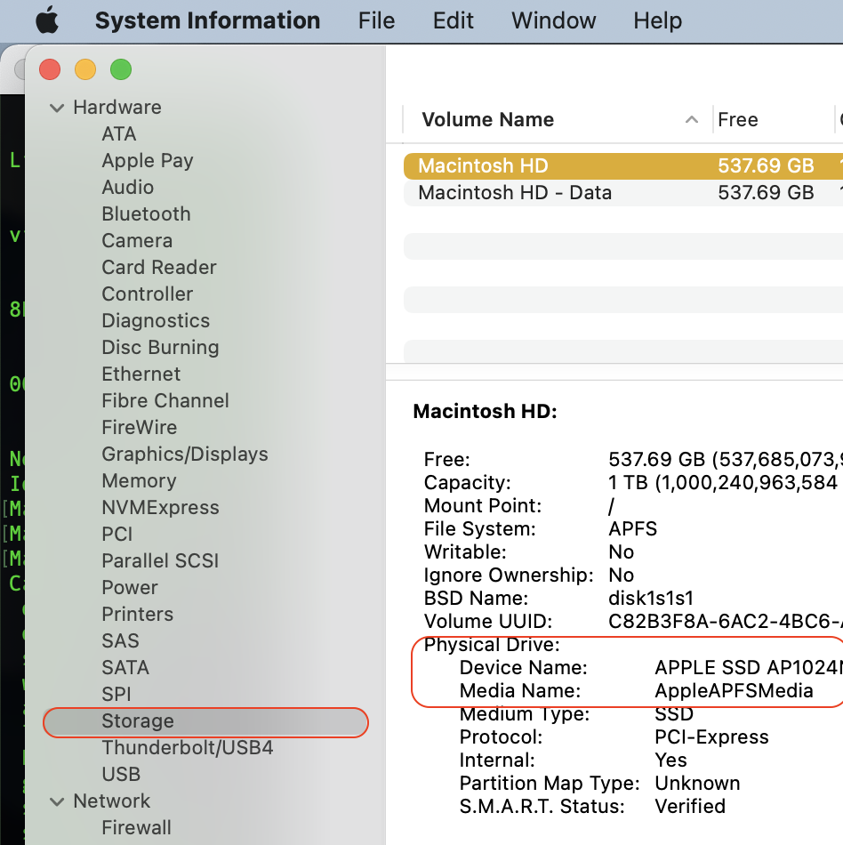
Task: Click the APPLE SSD device name value
Action: pyautogui.click(x=748, y=668)
